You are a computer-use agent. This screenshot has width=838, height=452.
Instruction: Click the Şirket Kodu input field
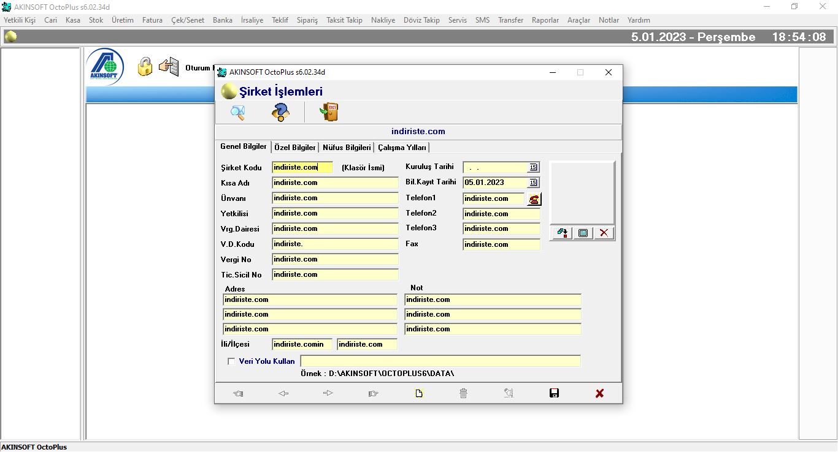[x=302, y=167]
